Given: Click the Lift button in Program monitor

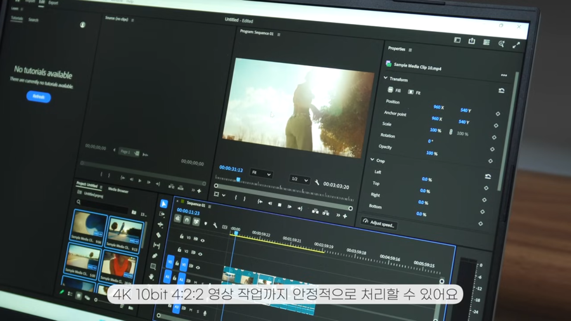Looking at the screenshot, I should pyautogui.click(x=315, y=211).
